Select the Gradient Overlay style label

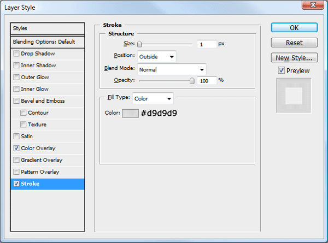point(42,160)
